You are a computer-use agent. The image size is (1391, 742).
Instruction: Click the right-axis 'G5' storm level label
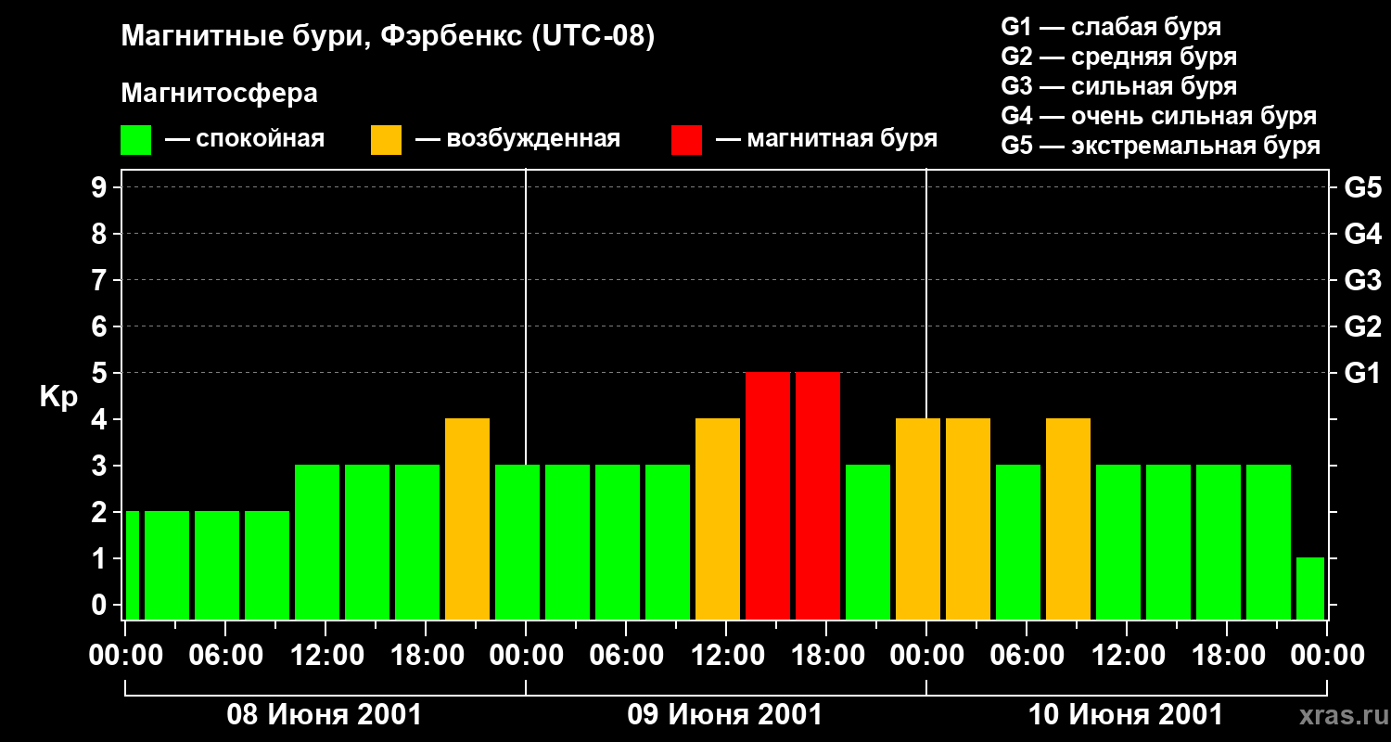coord(1362,187)
